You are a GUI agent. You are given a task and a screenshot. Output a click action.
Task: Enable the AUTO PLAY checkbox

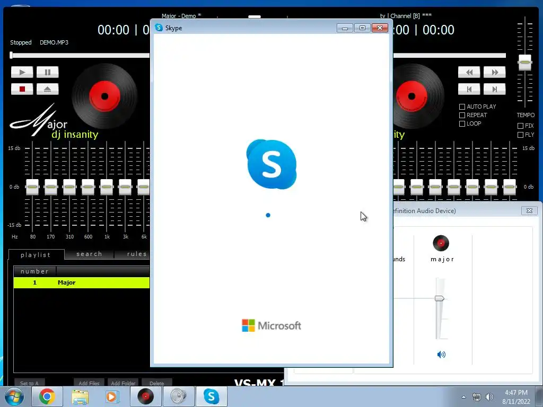click(x=462, y=107)
